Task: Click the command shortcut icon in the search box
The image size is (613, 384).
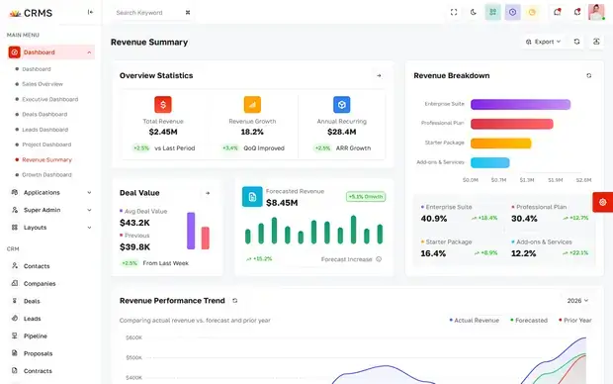Action: (188, 13)
